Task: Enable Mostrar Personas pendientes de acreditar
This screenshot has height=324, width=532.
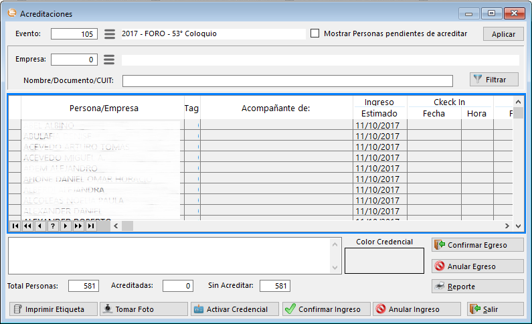Action: [x=315, y=33]
